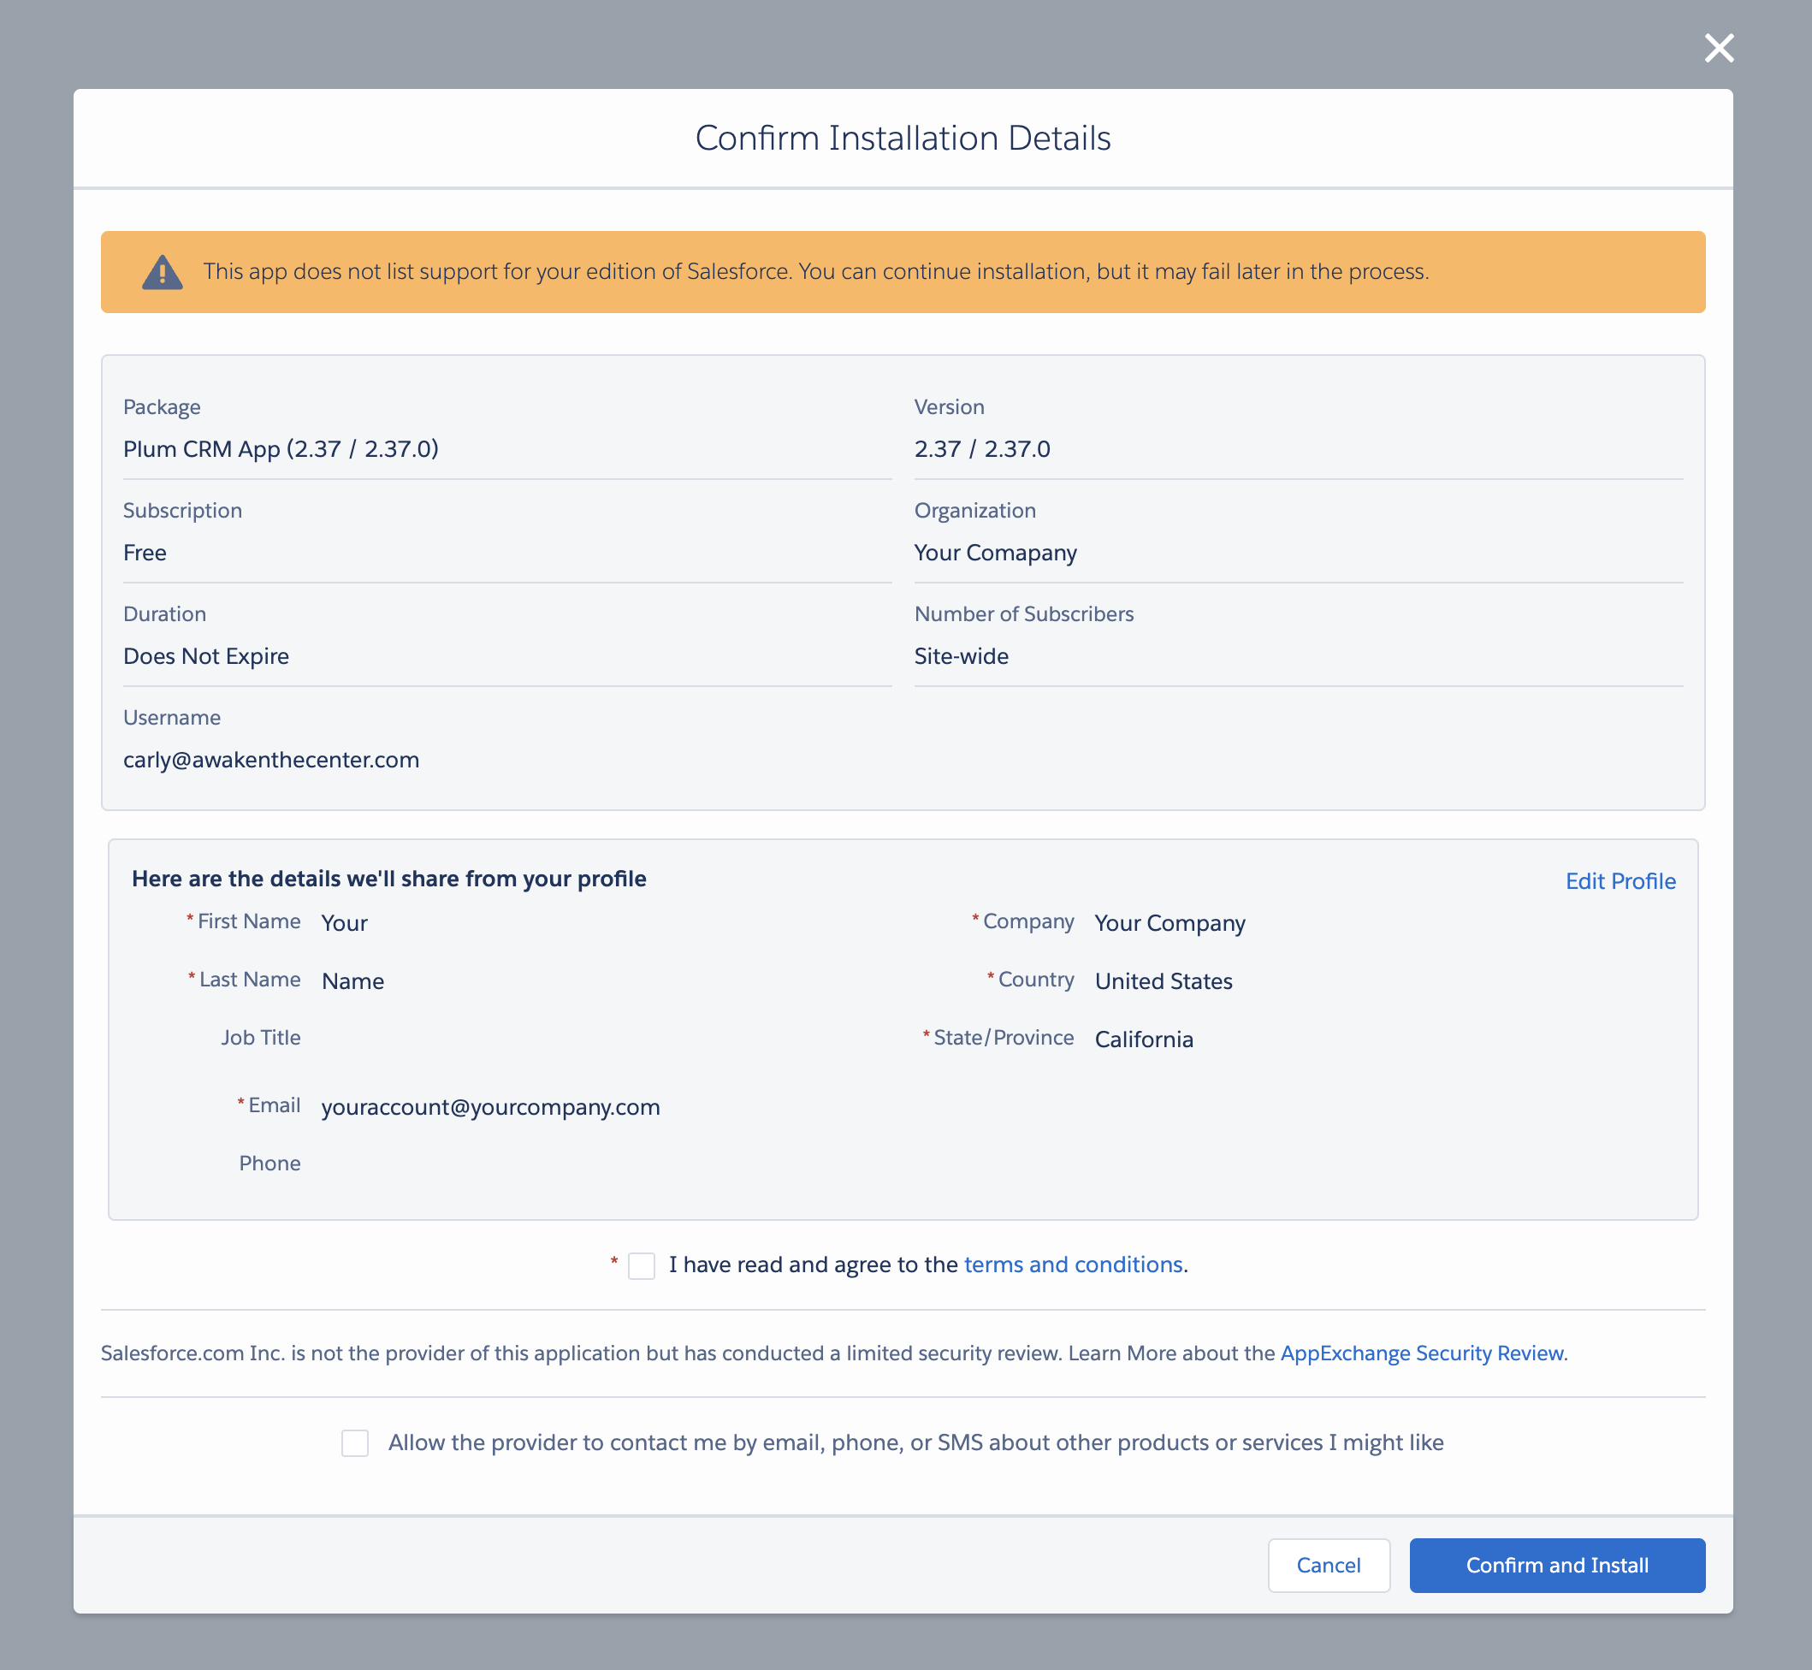This screenshot has width=1812, height=1670.
Task: Click the Job Title field label
Action: [x=260, y=1038]
